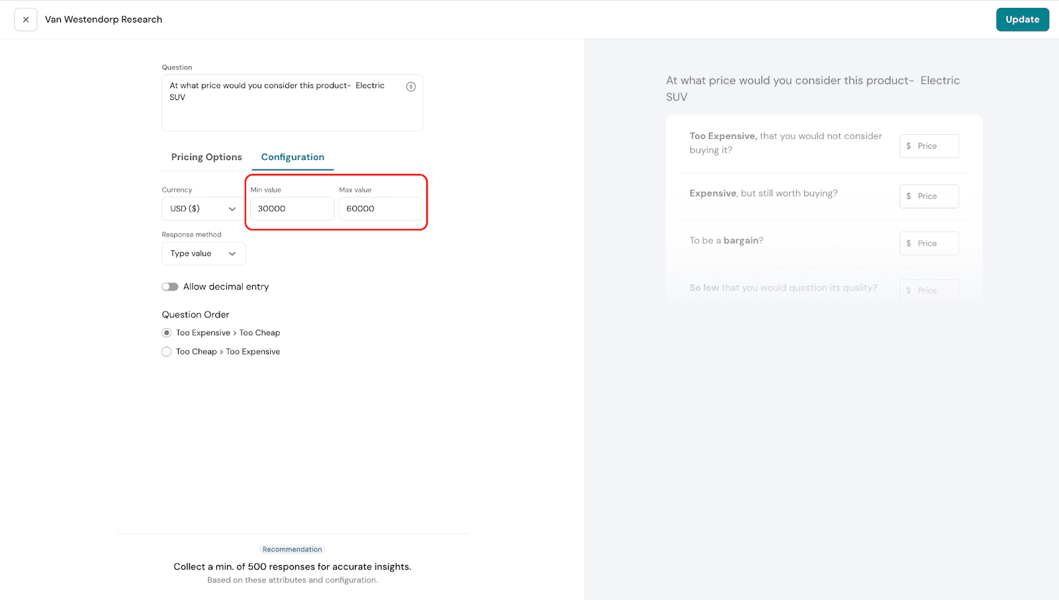The height and width of the screenshot is (600, 1059).
Task: Click the dollar icon in the Question box
Action: pyautogui.click(x=410, y=87)
